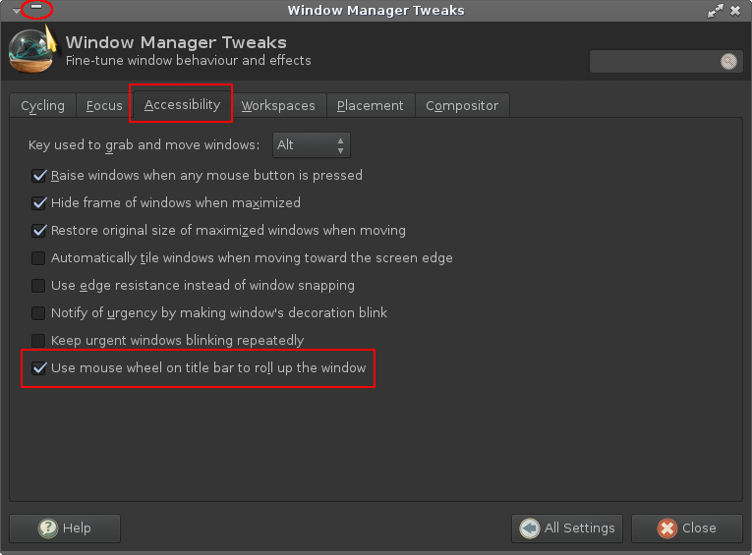
Task: Click the question mark Help icon
Action: [x=48, y=528]
